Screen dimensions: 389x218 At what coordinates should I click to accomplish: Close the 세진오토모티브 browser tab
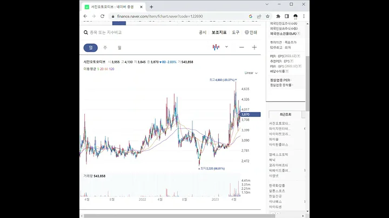tap(141, 7)
